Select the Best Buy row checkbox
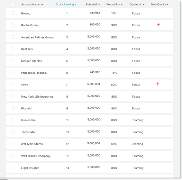Image resolution: width=182 pixels, height=180 pixels. pyautogui.click(x=13, y=49)
